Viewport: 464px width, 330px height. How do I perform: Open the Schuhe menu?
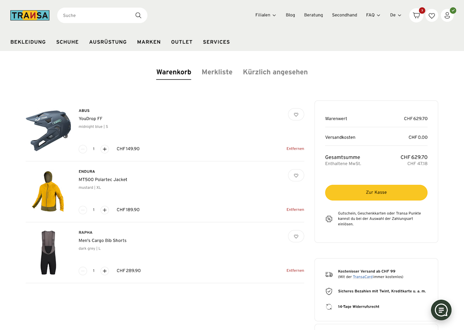coord(67,42)
